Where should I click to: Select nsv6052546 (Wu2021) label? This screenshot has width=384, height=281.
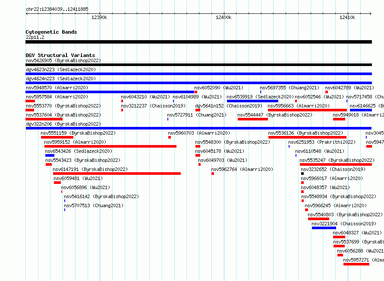point(319,97)
